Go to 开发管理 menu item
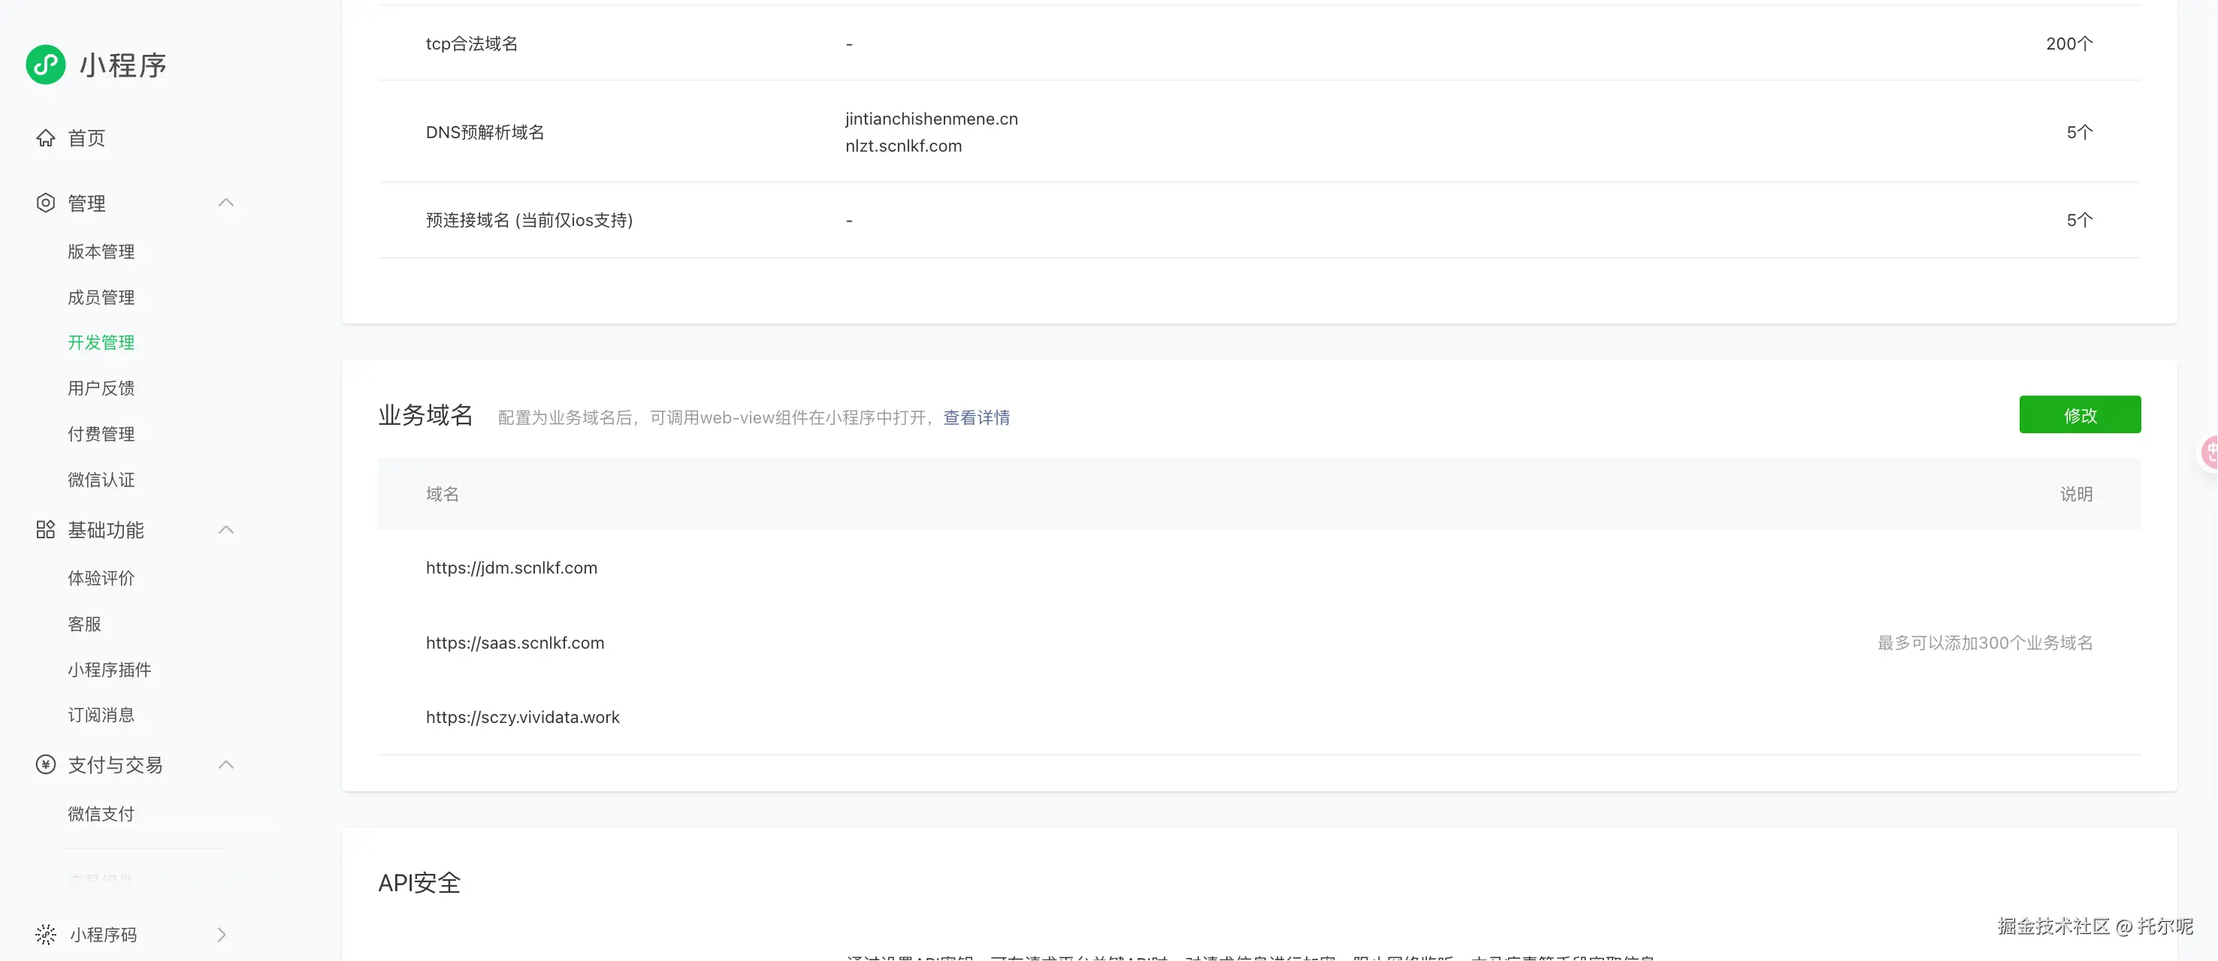Viewport: 2218px width, 961px height. pyautogui.click(x=101, y=342)
